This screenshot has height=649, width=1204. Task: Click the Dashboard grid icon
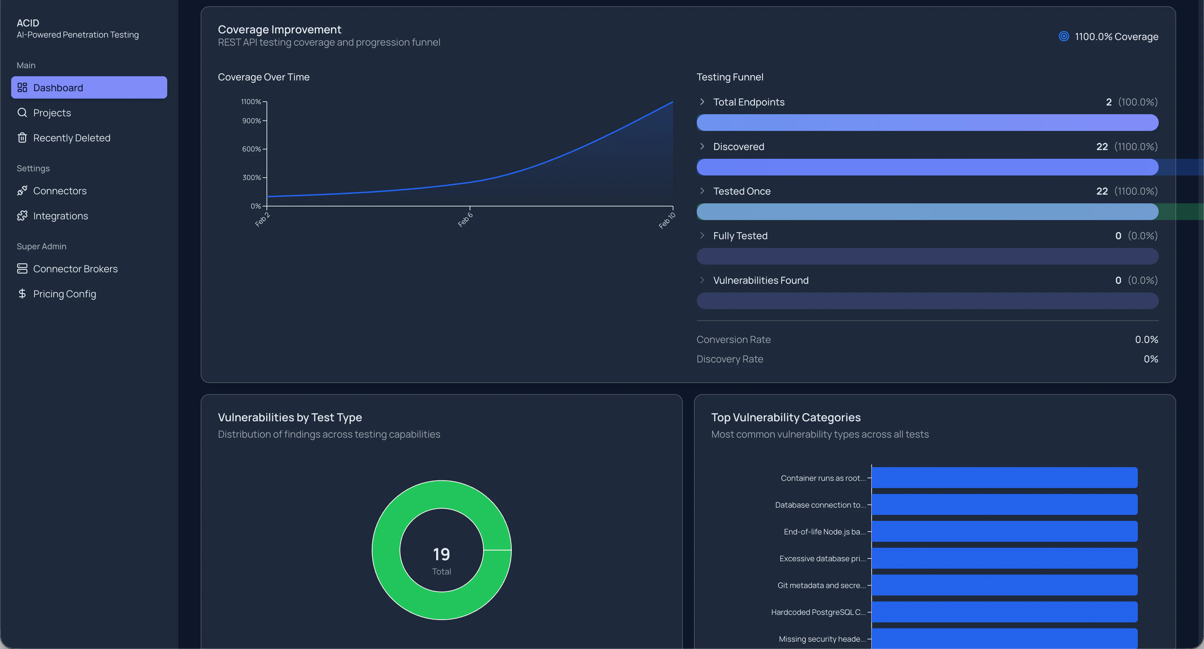pos(22,87)
